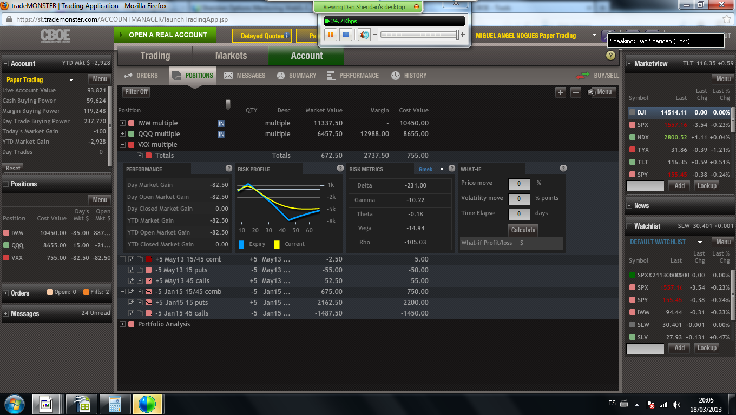Click action icon on -5 Jan15 45 calls row

pos(132,313)
